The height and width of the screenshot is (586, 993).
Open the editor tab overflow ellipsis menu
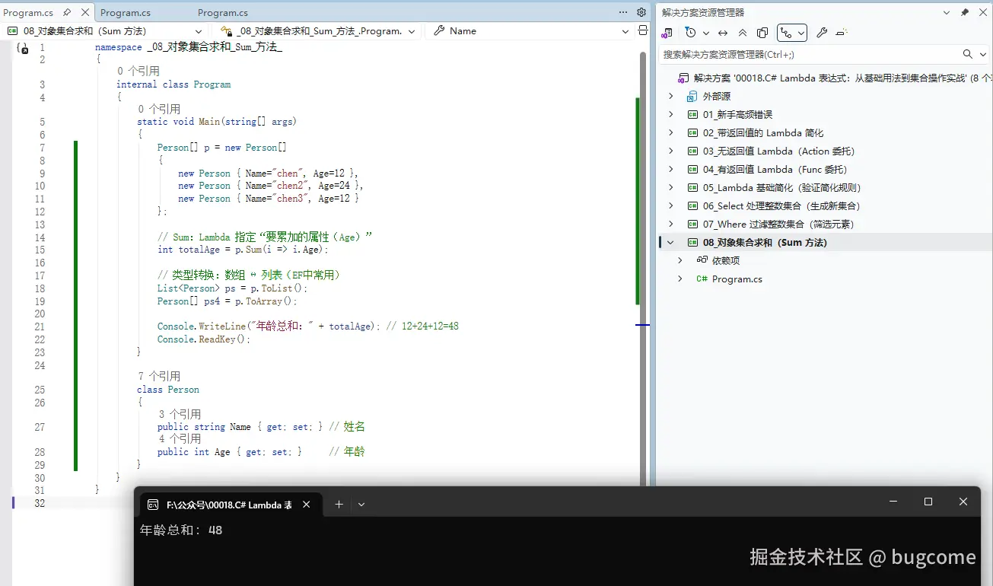[x=623, y=12]
